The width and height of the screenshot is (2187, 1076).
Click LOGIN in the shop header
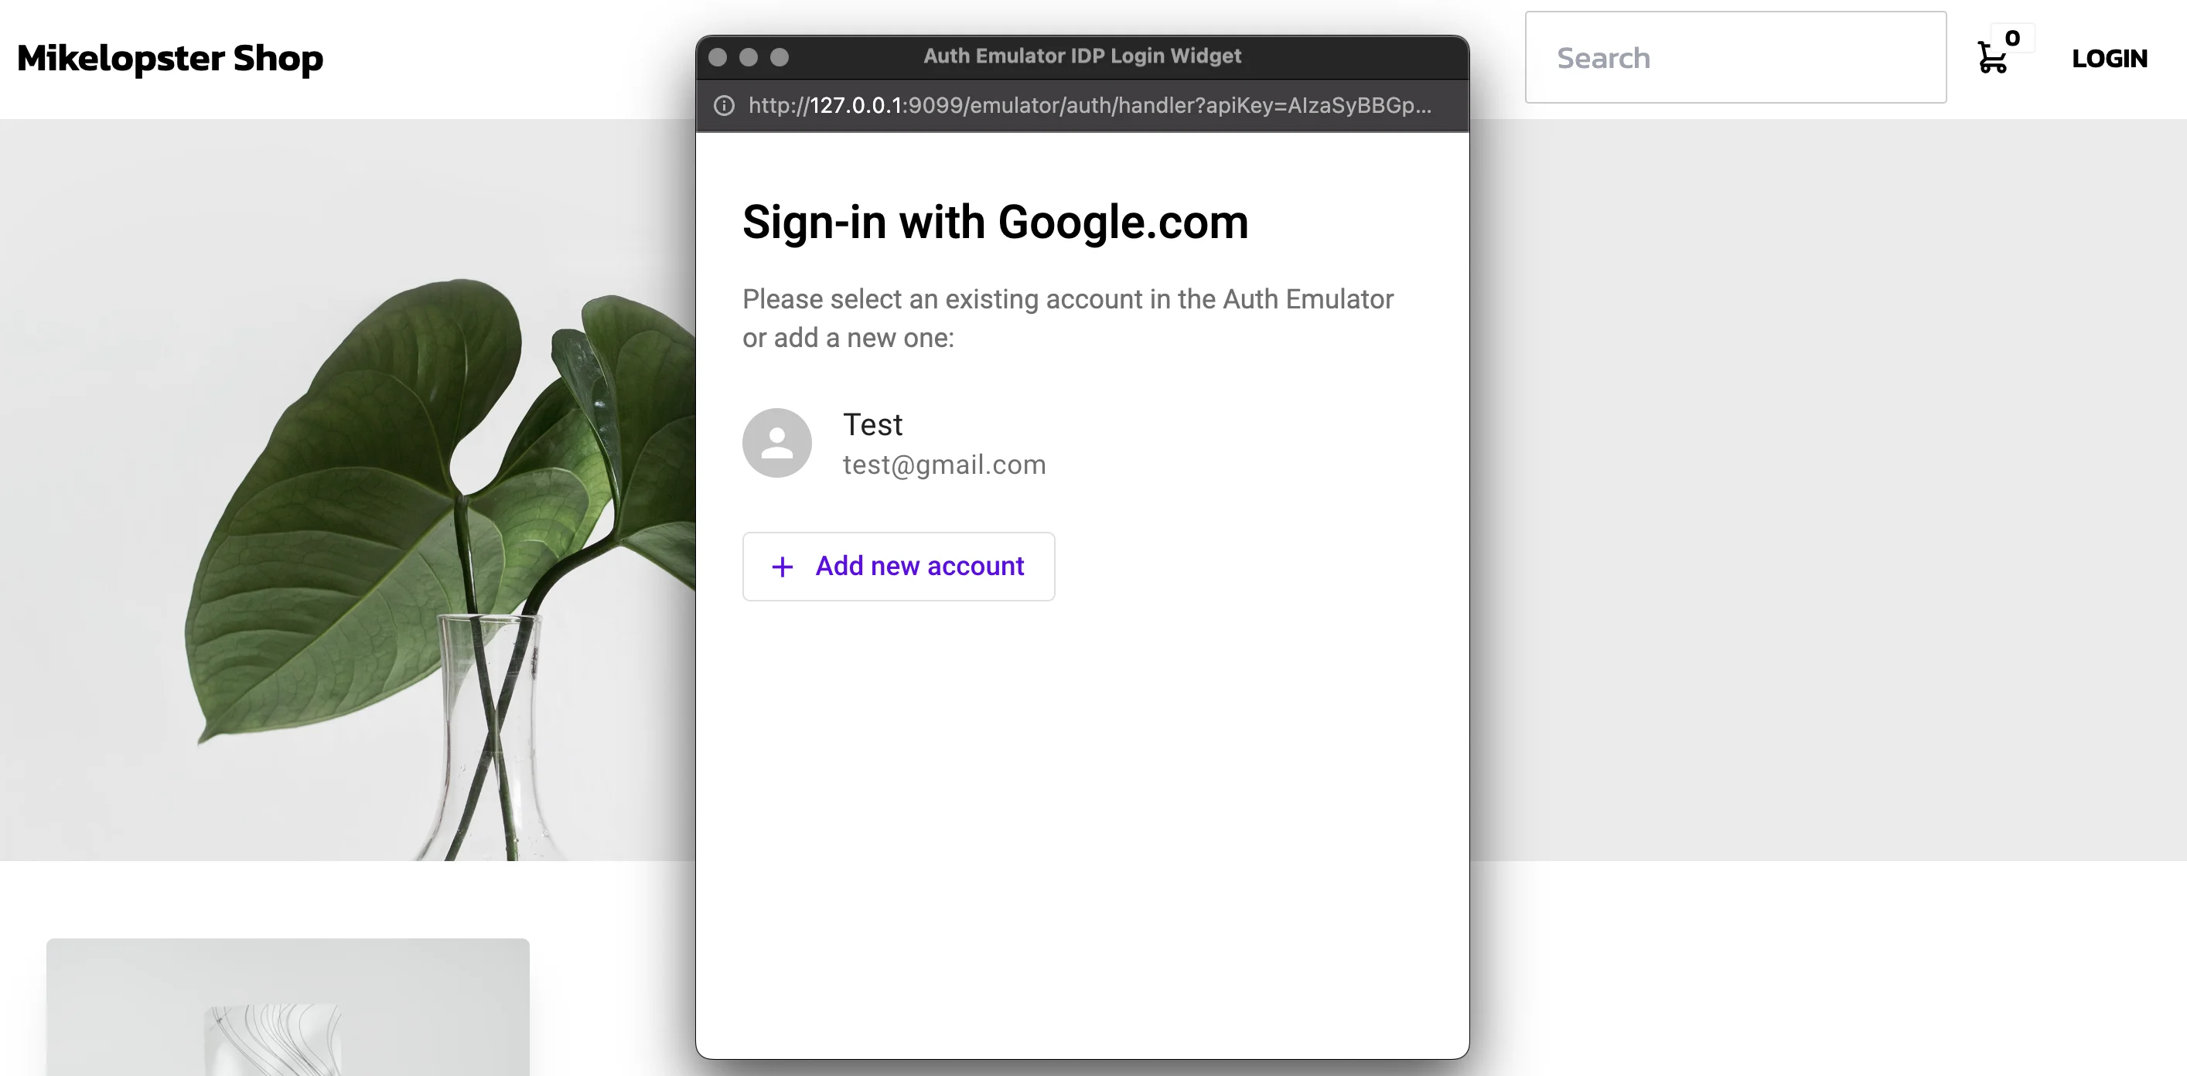tap(2110, 59)
